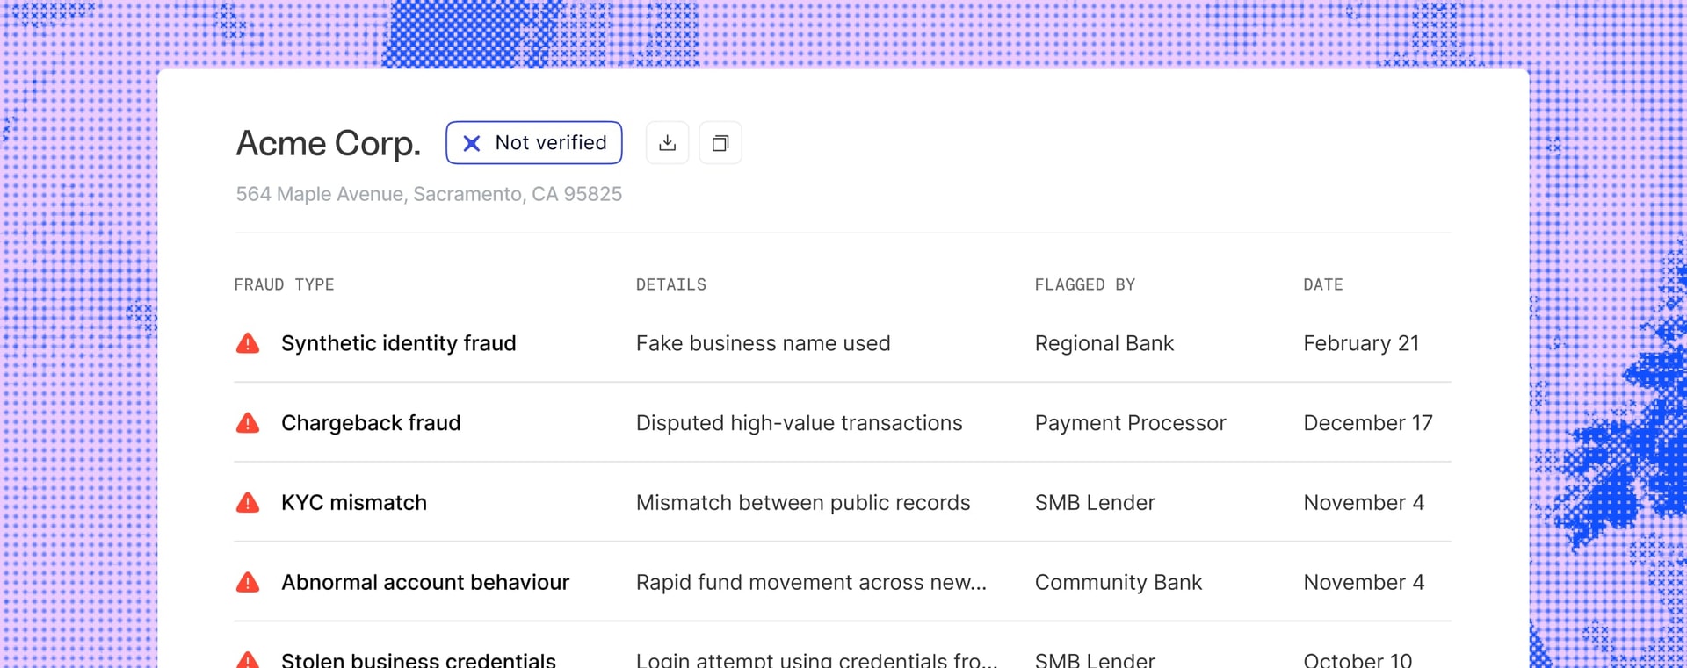The width and height of the screenshot is (1687, 668).
Task: Click Payment Processor in the flagged by column
Action: point(1129,423)
